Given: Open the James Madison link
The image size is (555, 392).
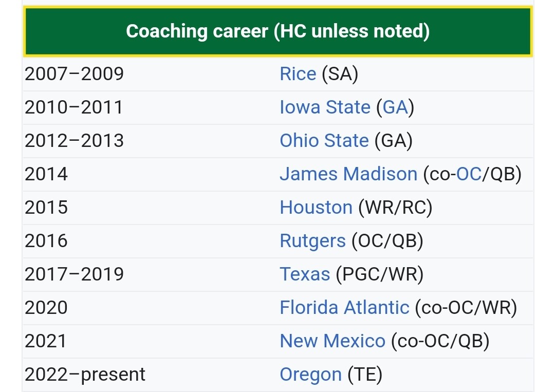Looking at the screenshot, I should coord(348,174).
